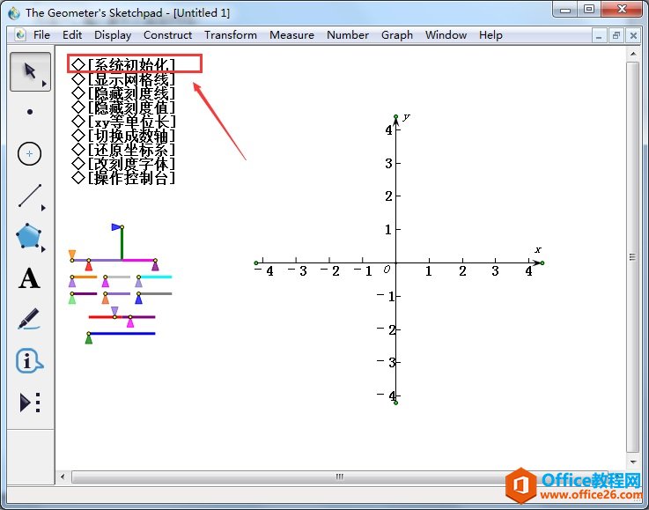Open the Measure menu
Screen dimensions: 649x510
(x=291, y=35)
